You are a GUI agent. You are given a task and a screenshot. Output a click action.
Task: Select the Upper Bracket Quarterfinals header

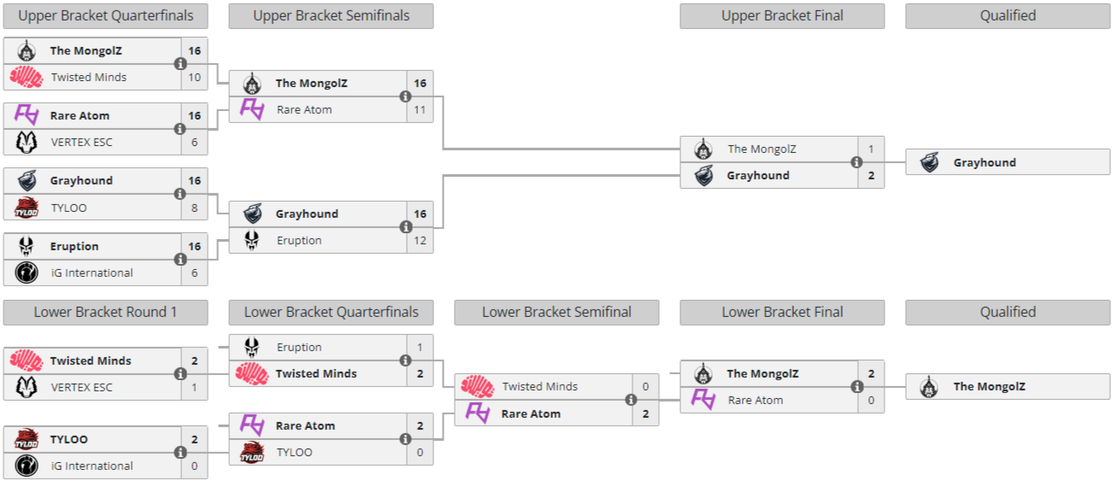105,16
